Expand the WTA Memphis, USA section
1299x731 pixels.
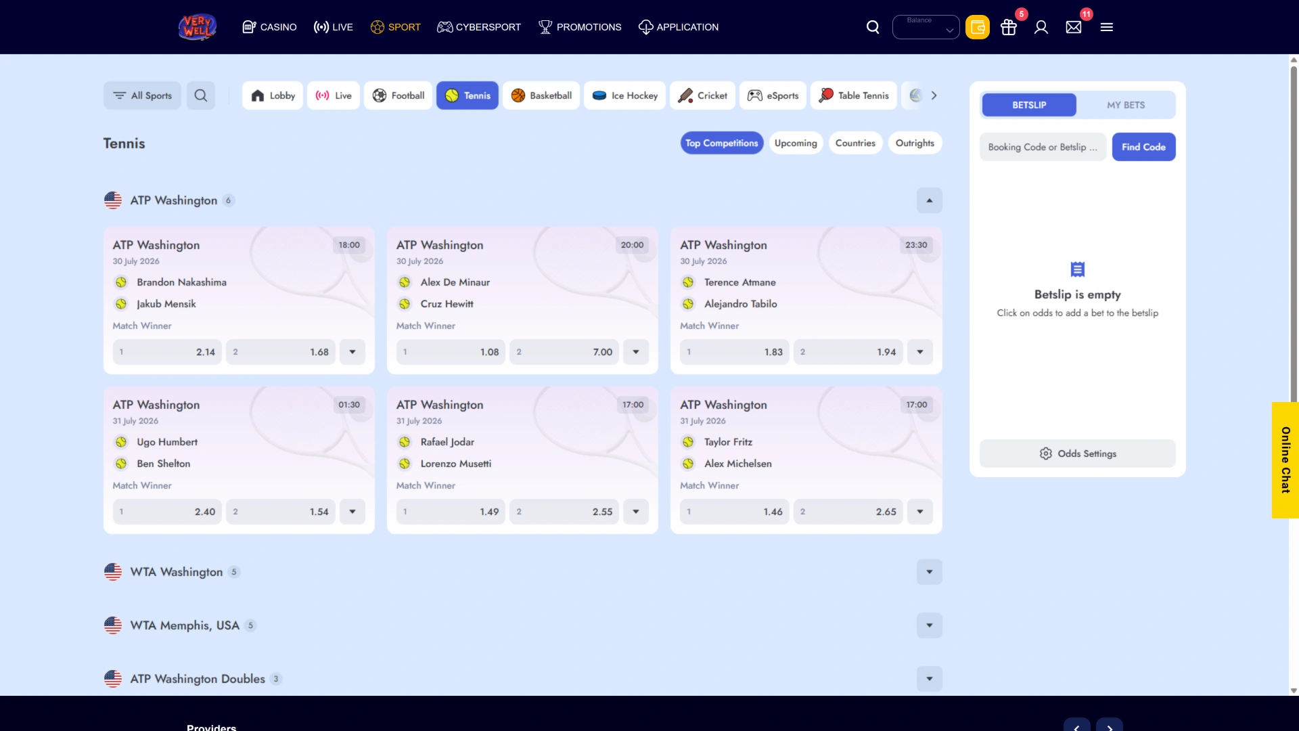click(x=930, y=625)
